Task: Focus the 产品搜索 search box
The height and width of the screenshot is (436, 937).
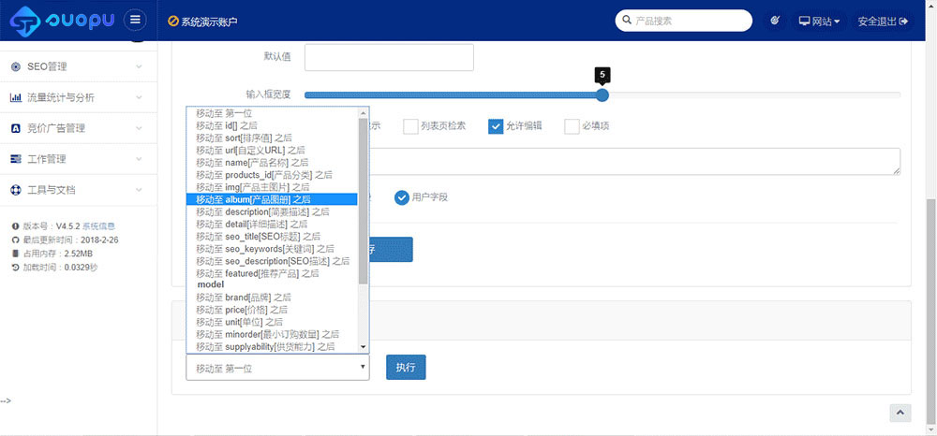Action: coord(684,21)
